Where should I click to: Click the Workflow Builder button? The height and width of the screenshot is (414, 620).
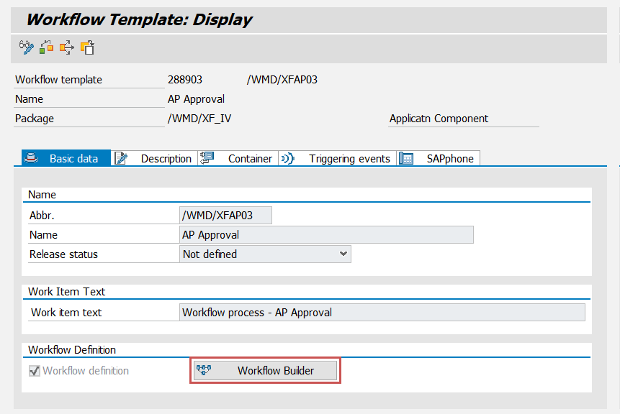(x=265, y=369)
